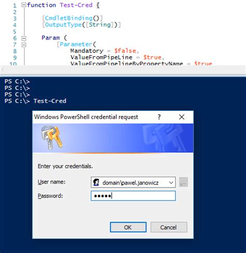Click line number 5 in the editor gutter

tap(15, 32)
